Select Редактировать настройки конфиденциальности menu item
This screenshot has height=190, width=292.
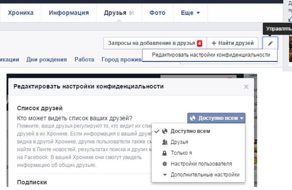pos(211,55)
